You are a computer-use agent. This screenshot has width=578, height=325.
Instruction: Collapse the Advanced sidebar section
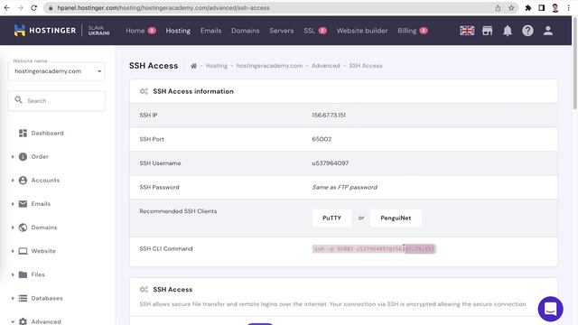[13, 321]
